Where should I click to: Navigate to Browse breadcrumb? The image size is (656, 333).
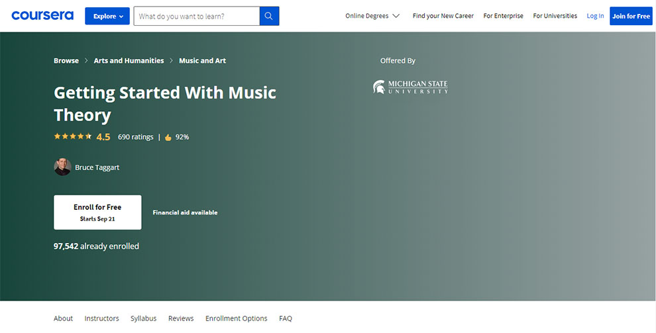(66, 61)
